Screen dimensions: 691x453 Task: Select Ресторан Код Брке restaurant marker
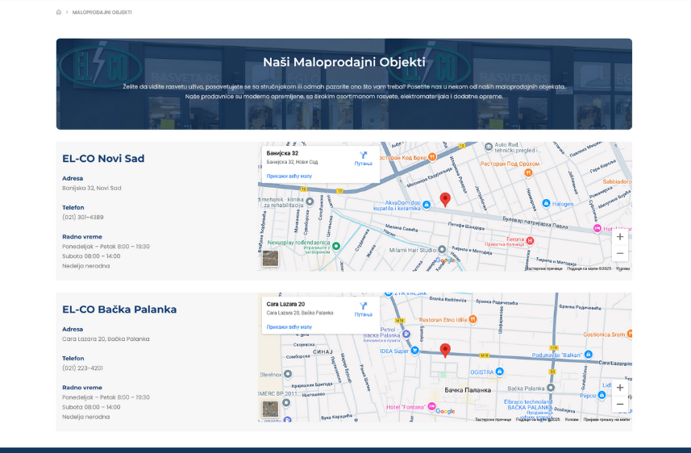432,156
